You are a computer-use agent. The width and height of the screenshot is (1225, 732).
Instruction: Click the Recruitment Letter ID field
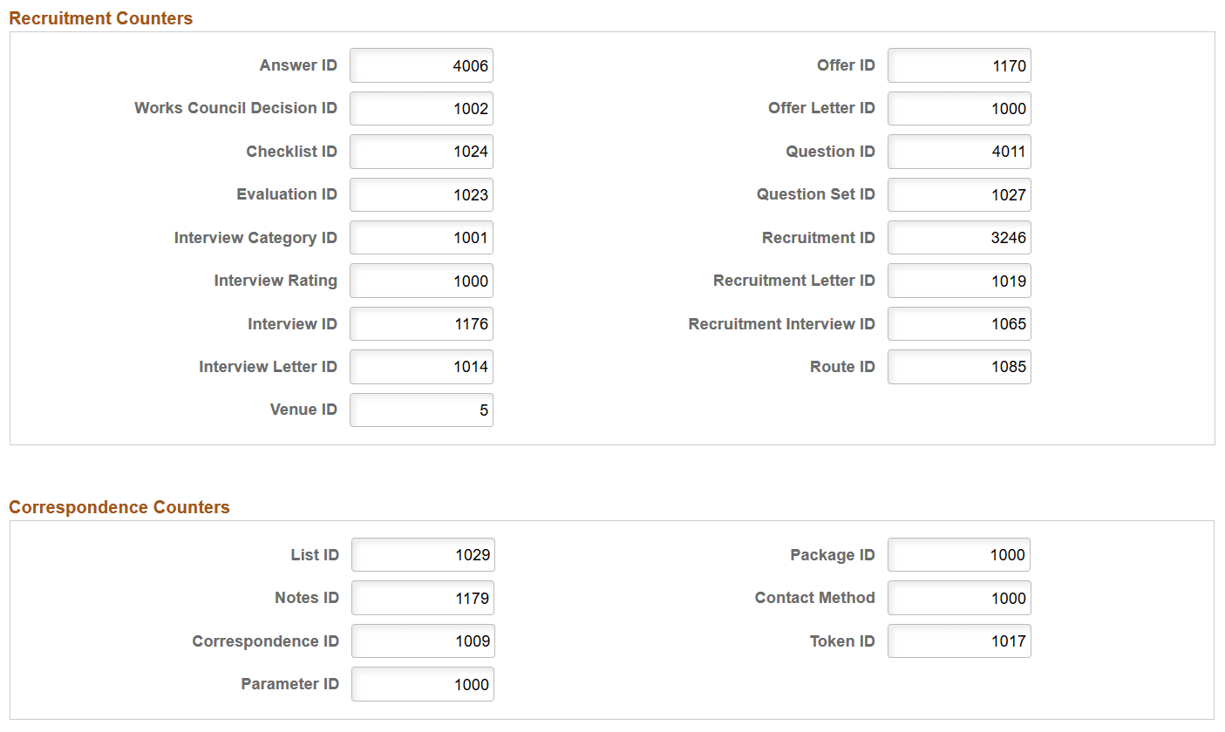click(959, 281)
